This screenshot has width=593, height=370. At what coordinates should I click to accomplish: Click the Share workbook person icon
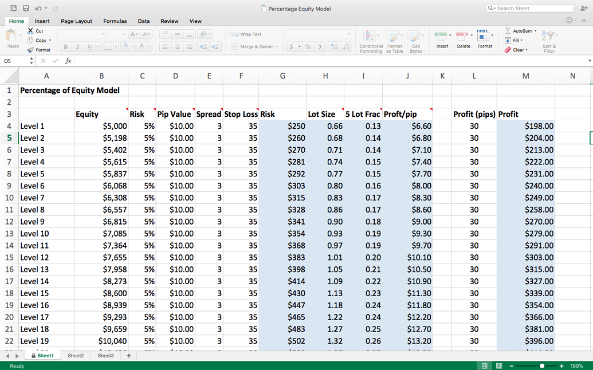tap(584, 9)
